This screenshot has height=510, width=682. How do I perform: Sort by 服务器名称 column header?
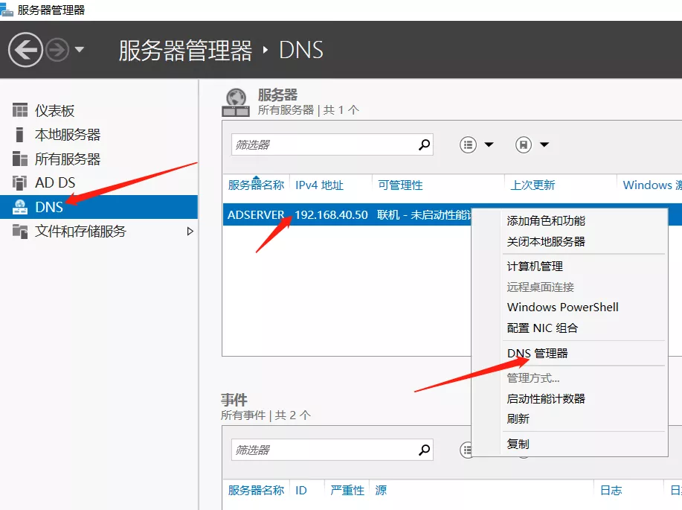point(256,185)
